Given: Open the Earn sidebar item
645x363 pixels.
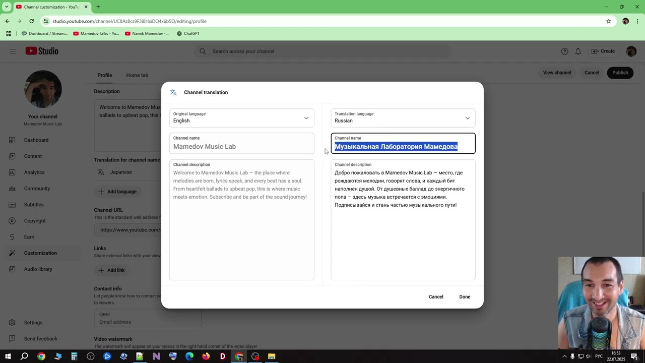Looking at the screenshot, I should pyautogui.click(x=29, y=237).
